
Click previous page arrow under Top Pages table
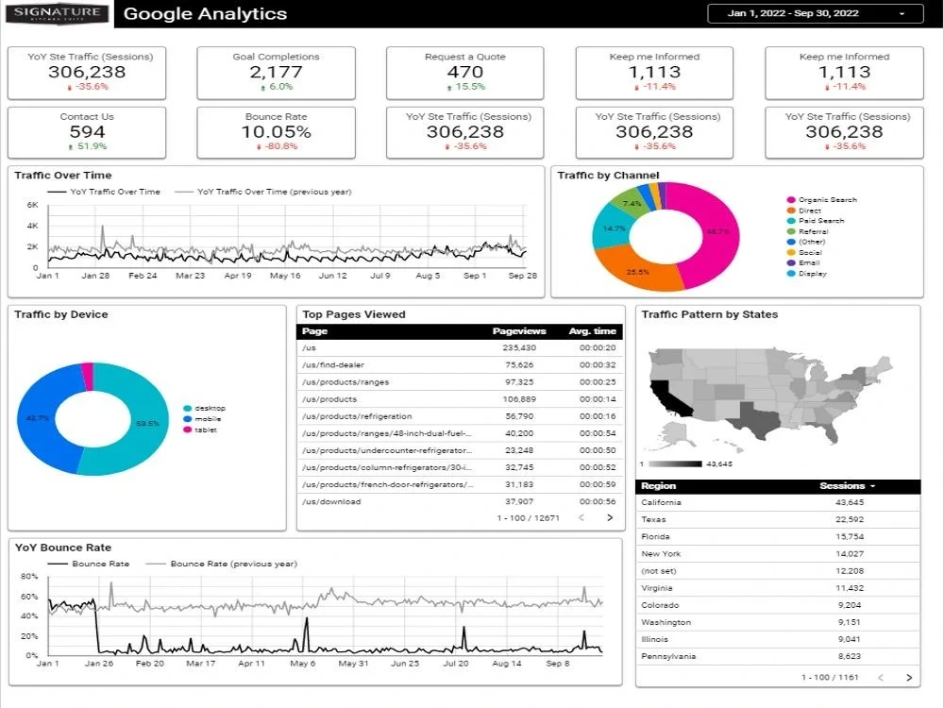pos(582,517)
